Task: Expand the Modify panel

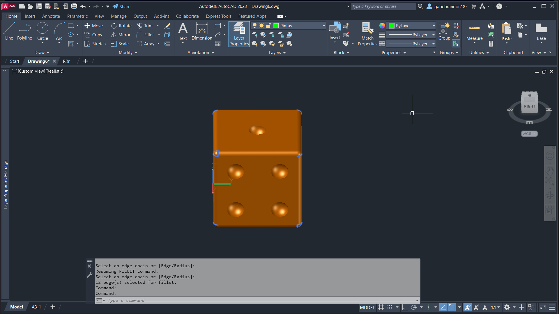Action: (128, 53)
